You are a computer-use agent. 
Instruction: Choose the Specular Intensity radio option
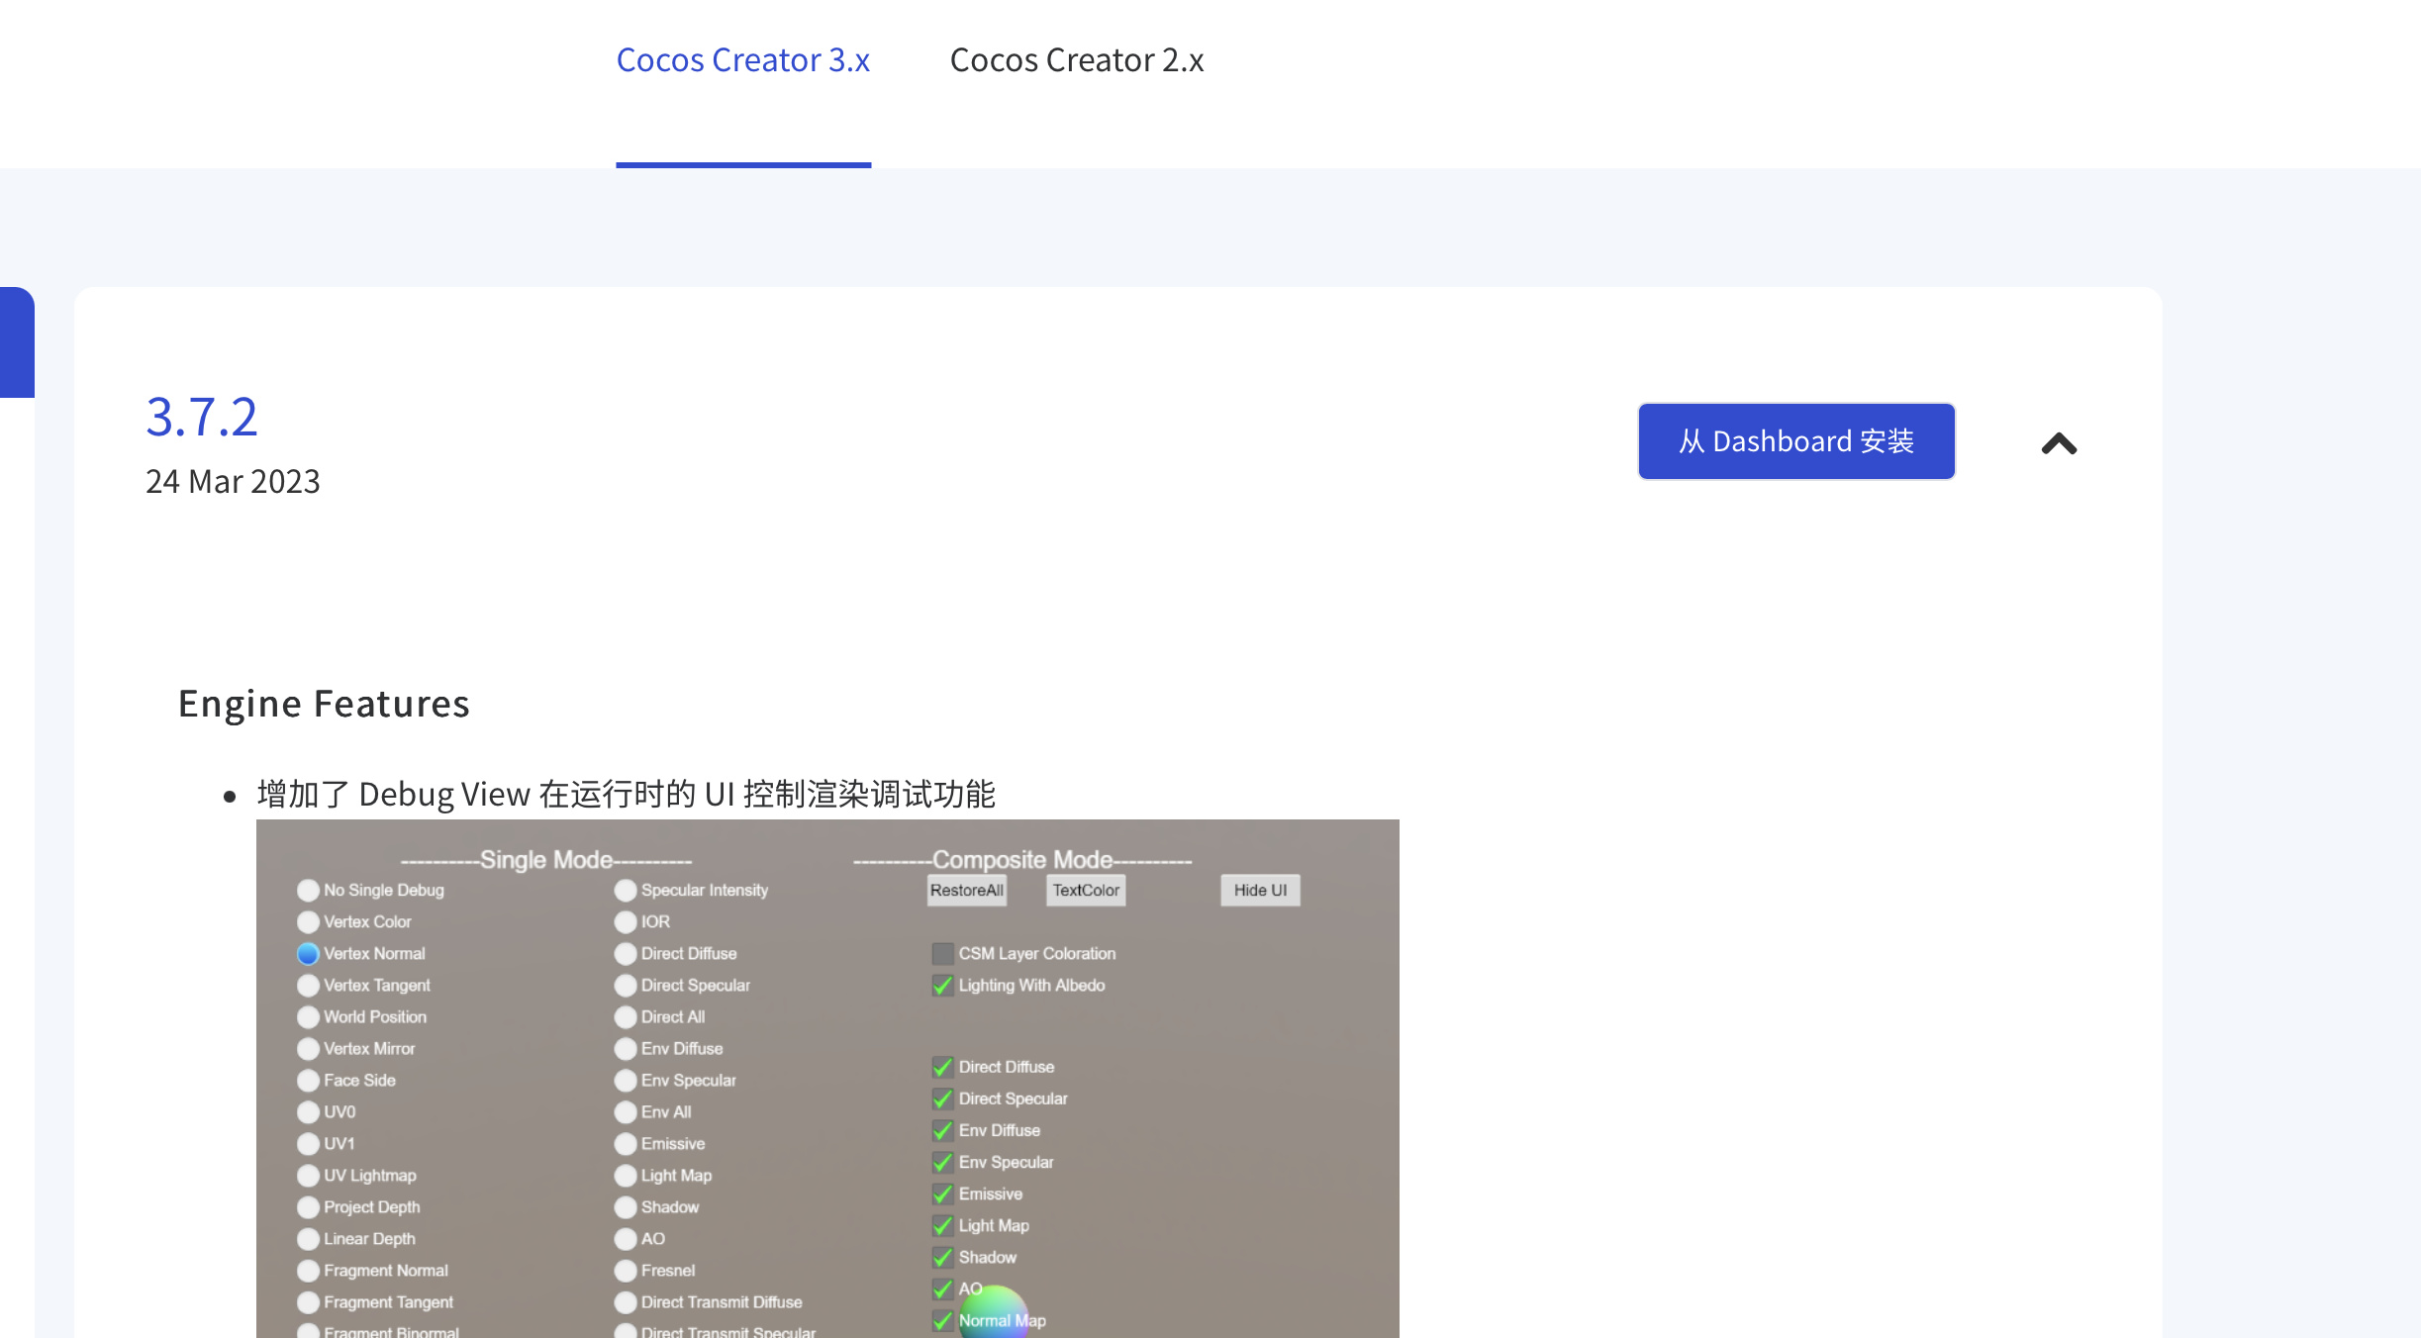coord(626,891)
